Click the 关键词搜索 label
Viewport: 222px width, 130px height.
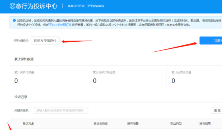tap(22, 110)
